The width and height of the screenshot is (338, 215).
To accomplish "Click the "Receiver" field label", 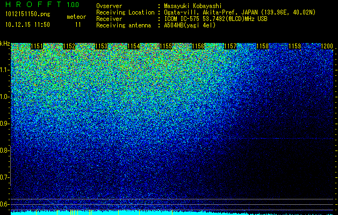I will 109,19.
